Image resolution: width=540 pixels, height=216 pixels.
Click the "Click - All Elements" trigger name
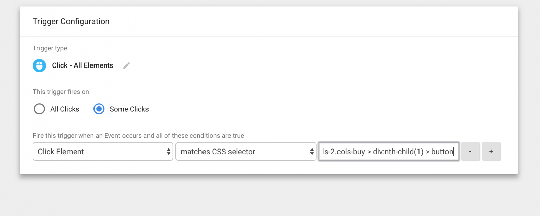[83, 65]
